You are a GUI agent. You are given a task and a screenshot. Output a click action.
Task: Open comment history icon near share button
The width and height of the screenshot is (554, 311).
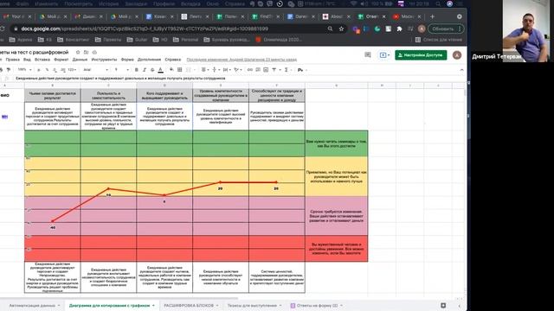tap(367, 55)
